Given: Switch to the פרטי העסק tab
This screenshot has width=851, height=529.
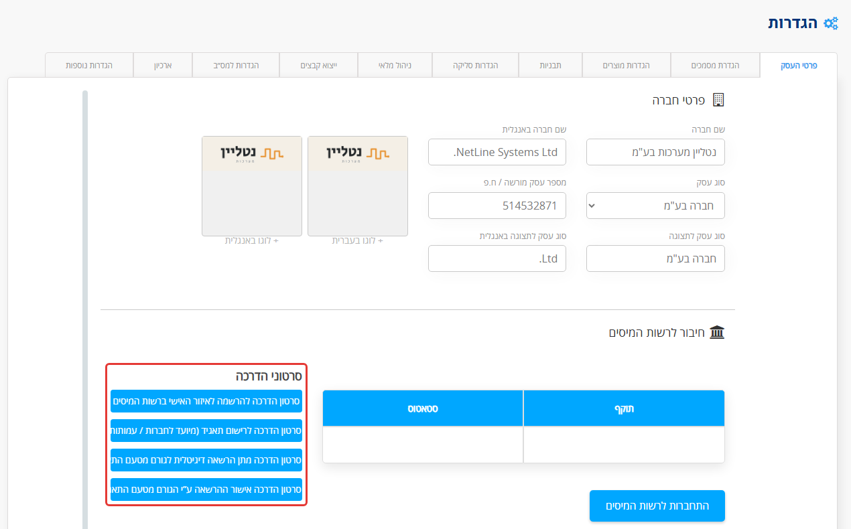Looking at the screenshot, I should 799,66.
